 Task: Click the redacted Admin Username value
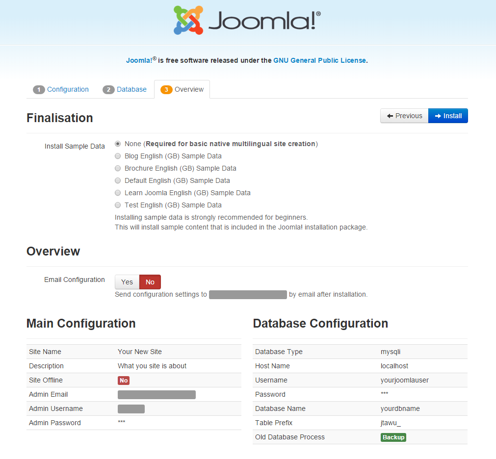[131, 409]
